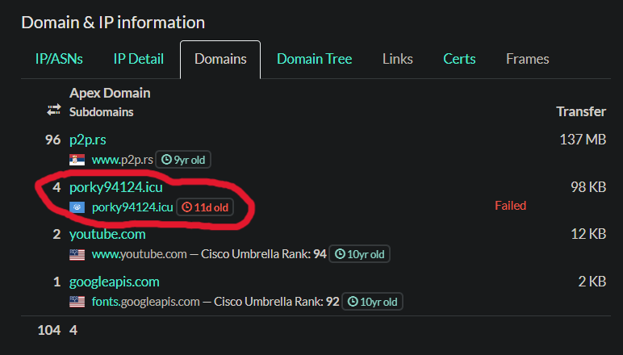Open the IP Detail tab
This screenshot has width=623, height=355.
click(138, 59)
